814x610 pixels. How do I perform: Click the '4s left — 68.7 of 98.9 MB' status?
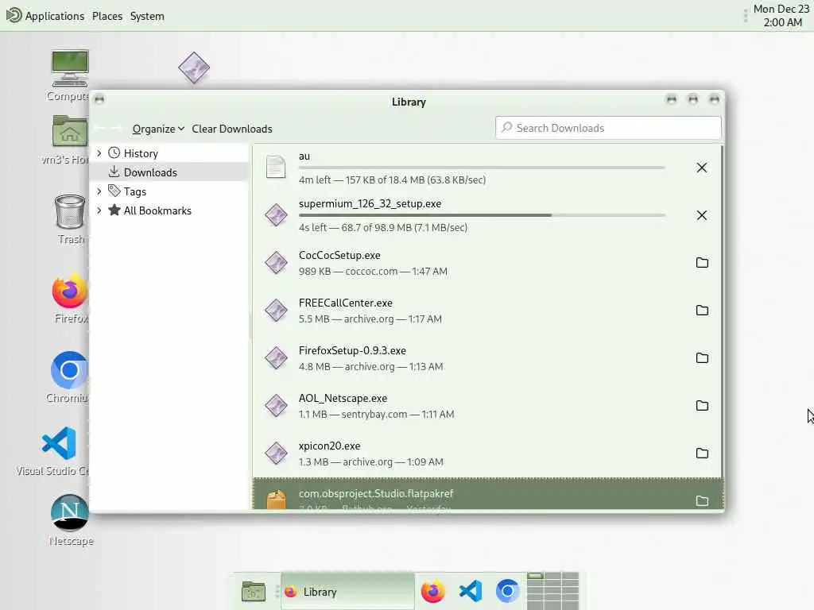click(382, 228)
